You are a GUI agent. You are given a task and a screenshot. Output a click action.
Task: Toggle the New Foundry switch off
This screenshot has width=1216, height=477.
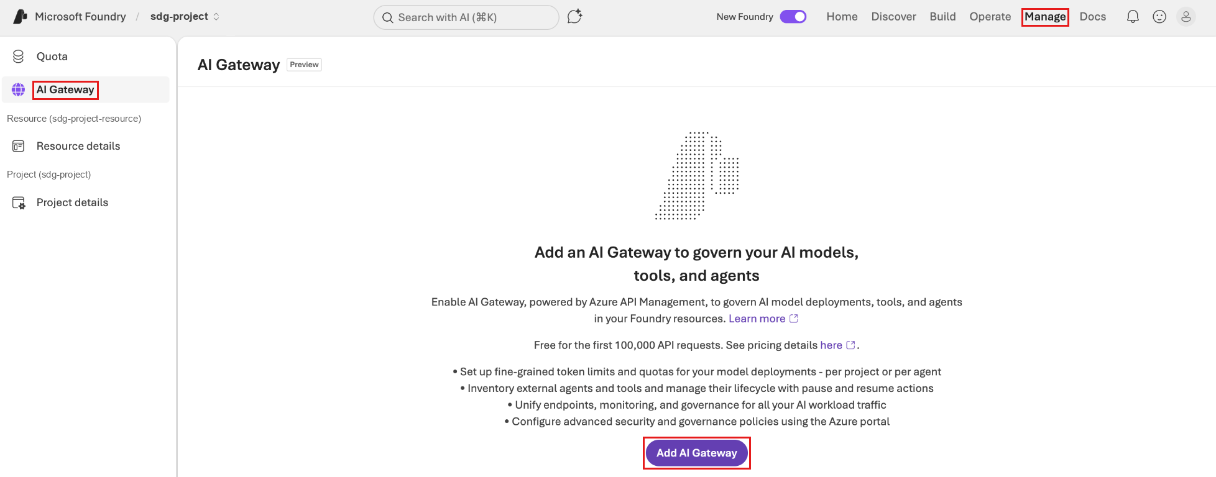(x=793, y=17)
